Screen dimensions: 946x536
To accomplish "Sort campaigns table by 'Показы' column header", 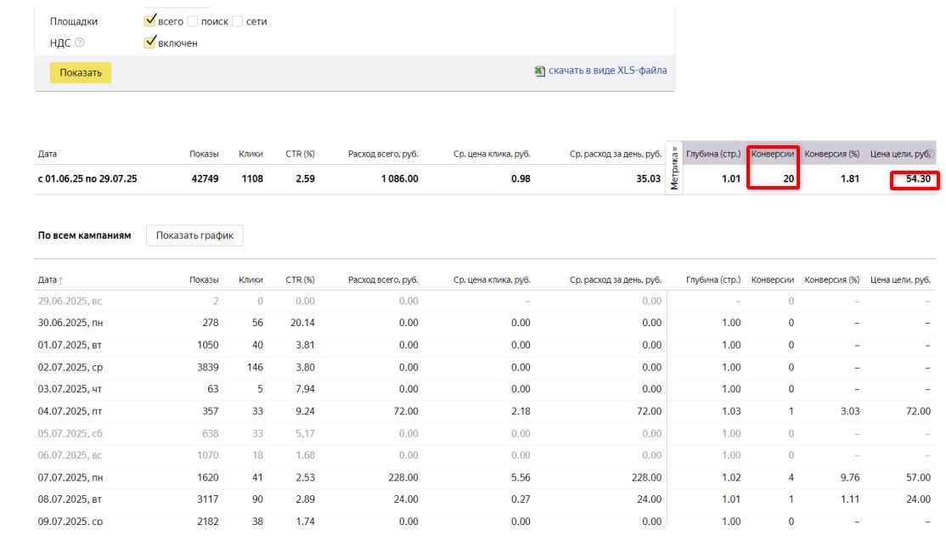I will coord(204,279).
